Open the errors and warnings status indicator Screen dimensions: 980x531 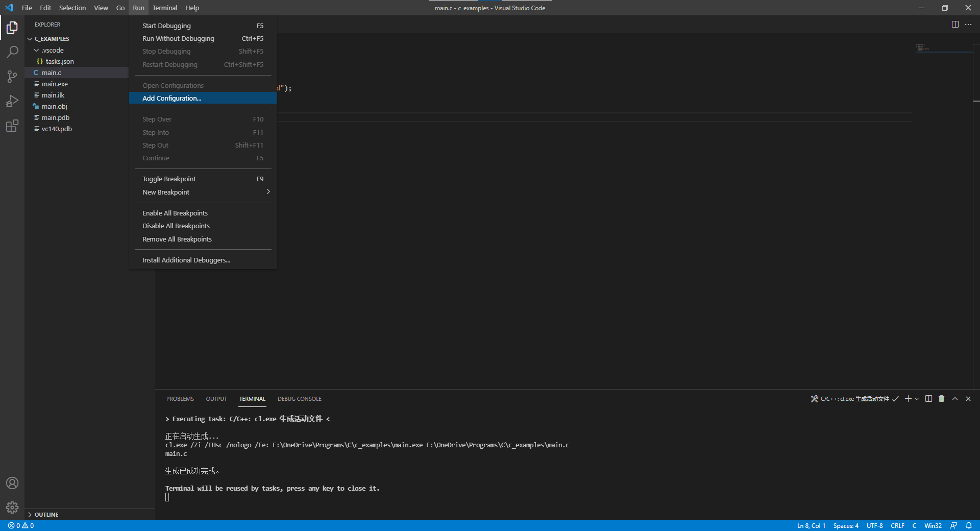click(21, 525)
